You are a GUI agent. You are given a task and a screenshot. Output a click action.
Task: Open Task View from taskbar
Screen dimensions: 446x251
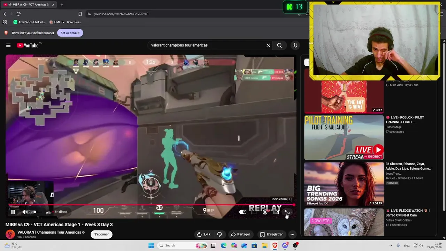coord(213,245)
